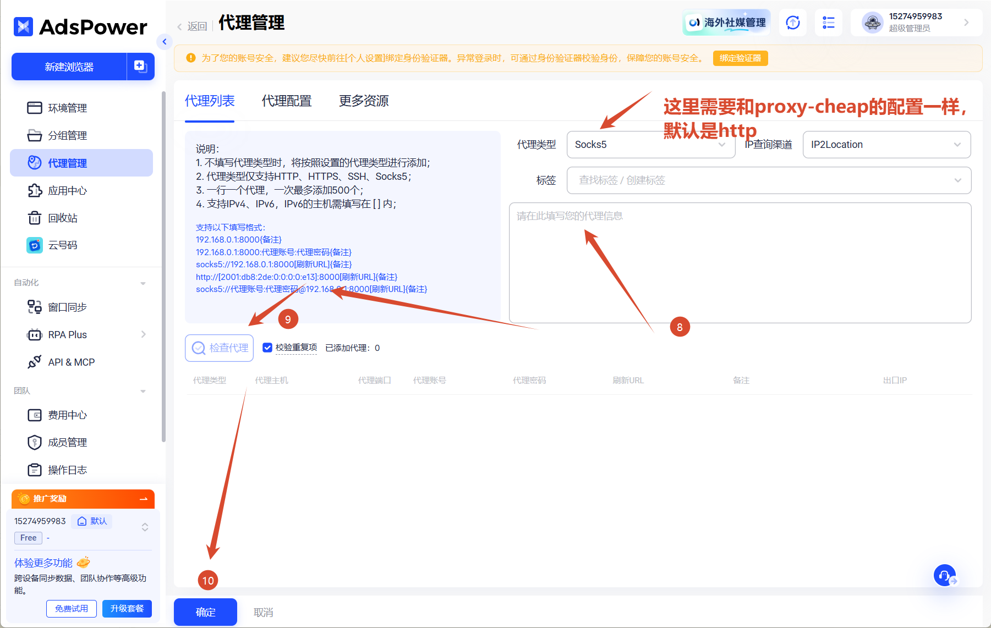Open 费用中心 wallet icon

click(x=35, y=415)
